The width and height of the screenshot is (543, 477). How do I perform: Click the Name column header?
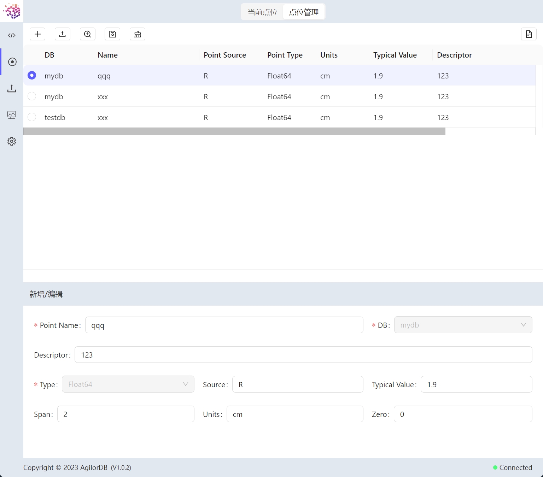[x=107, y=55]
